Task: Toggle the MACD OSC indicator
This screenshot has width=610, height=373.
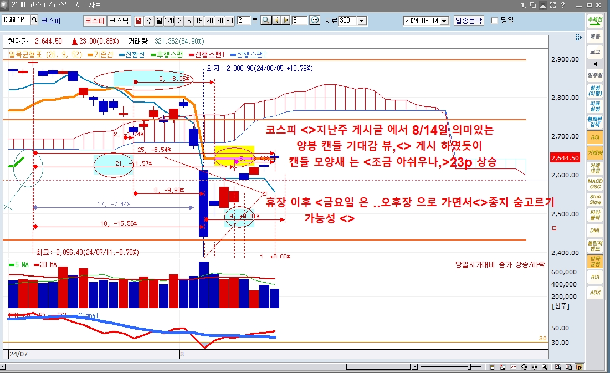Action: pyautogui.click(x=595, y=183)
